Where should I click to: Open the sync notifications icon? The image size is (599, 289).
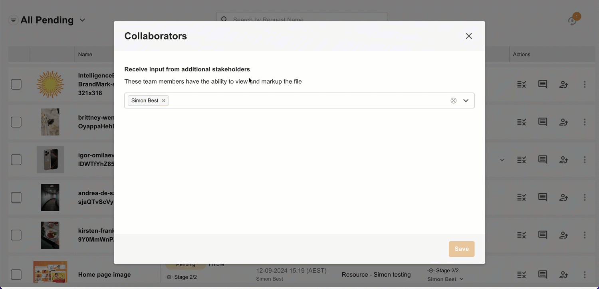(573, 21)
